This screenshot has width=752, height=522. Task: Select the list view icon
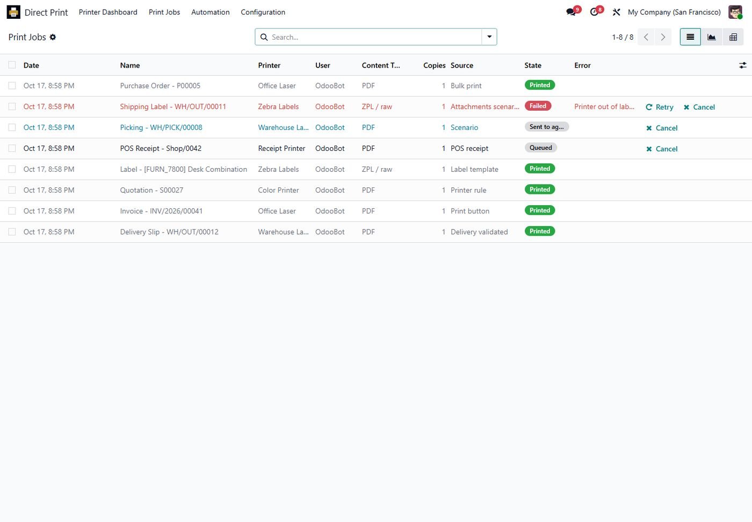point(690,37)
